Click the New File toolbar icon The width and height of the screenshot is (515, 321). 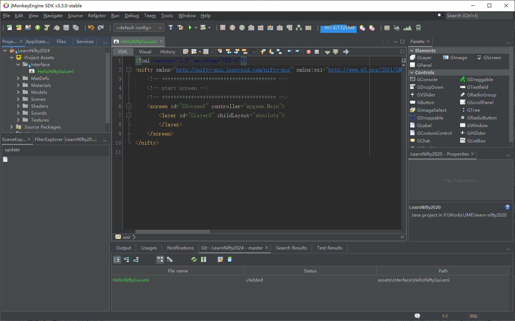coord(9,28)
